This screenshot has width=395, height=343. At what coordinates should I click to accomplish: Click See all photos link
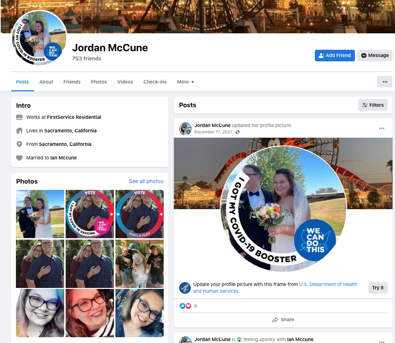(x=146, y=182)
